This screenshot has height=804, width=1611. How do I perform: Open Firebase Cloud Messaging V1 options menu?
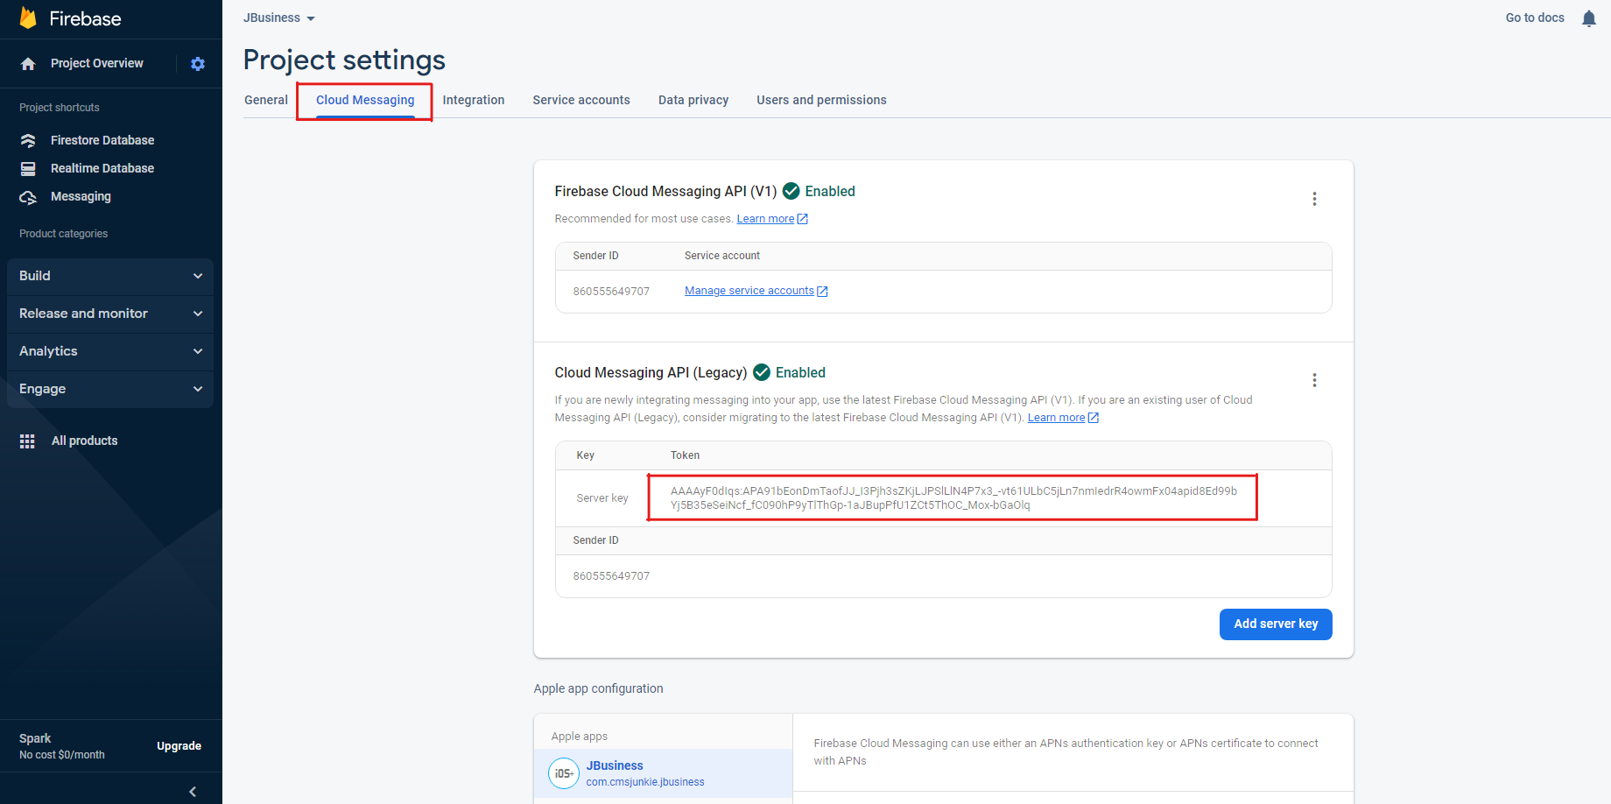point(1313,199)
